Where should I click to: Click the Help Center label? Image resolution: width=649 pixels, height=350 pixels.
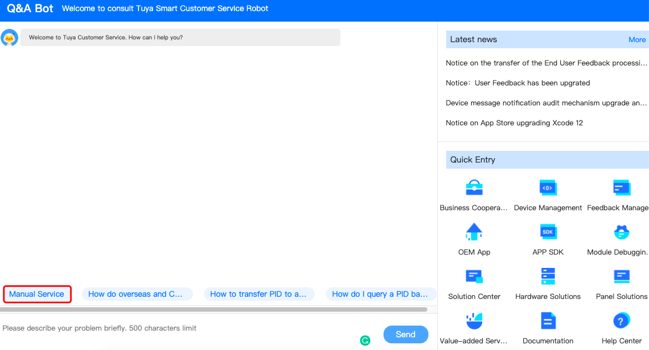[621, 341]
